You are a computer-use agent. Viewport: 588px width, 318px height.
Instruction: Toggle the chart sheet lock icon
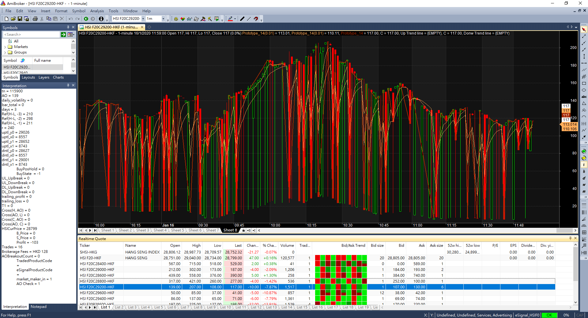coord(243,230)
